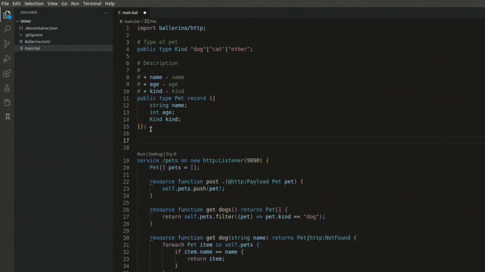The image size is (485, 272).
Task: Click line number 11 in the gutter
Action: [x=126, y=98]
